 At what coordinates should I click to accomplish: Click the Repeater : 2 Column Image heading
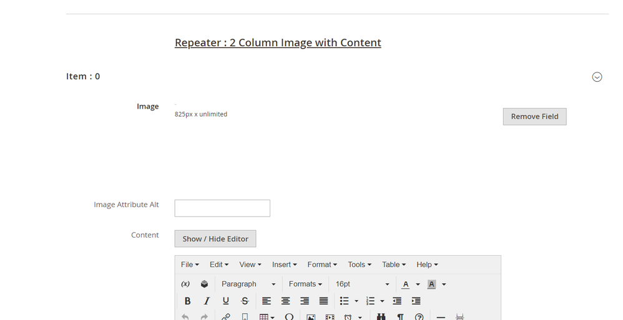coord(278,42)
